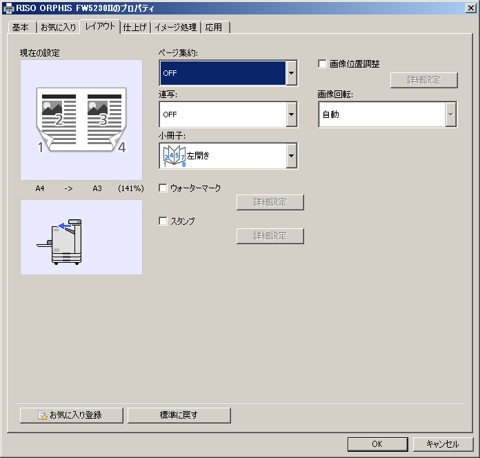Enable the ウォーターマーク checkbox

163,188
